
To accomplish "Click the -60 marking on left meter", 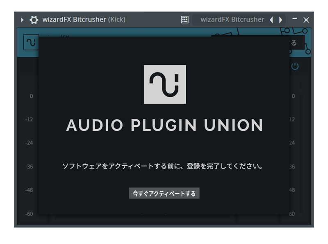I will coord(29,214).
